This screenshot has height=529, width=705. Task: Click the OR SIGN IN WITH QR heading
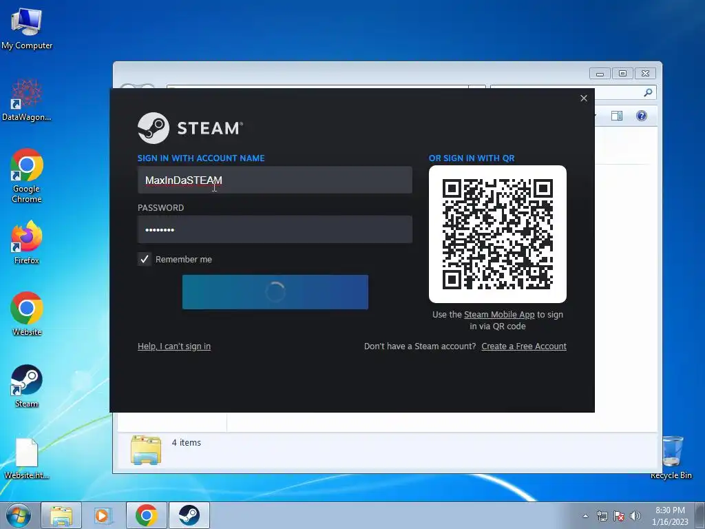pos(472,158)
